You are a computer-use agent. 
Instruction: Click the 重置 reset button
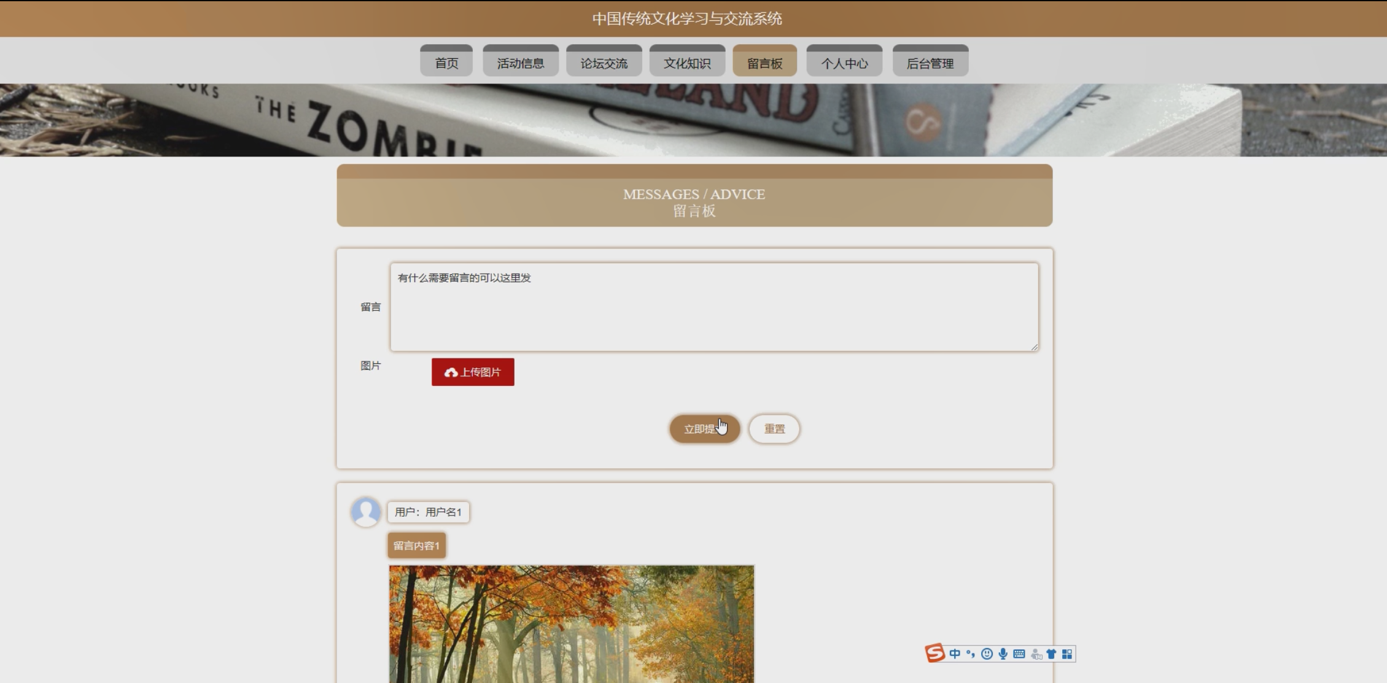tap(774, 428)
